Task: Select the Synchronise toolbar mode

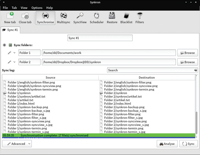Action: pos(45,18)
